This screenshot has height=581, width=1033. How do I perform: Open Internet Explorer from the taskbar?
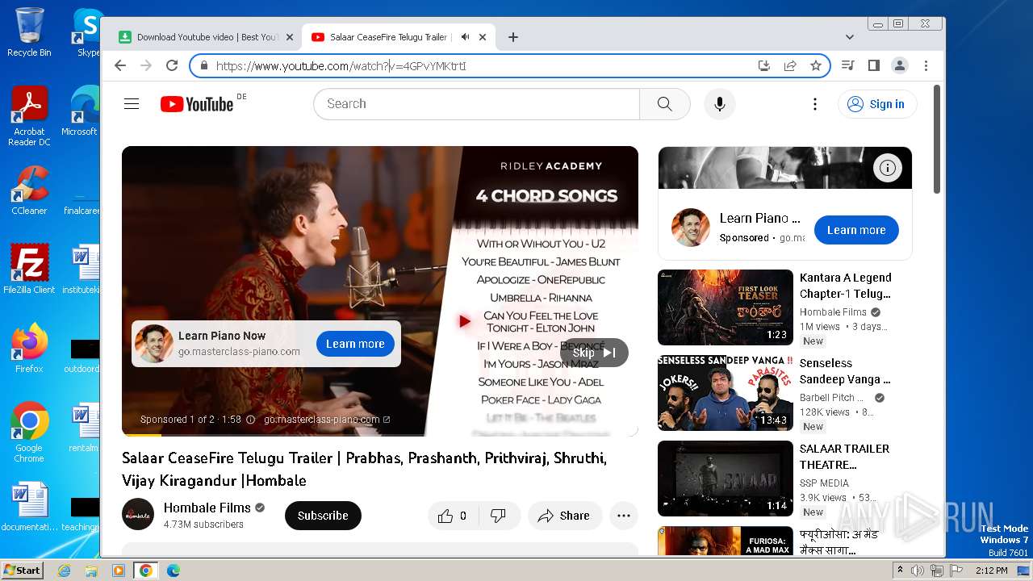tap(64, 570)
